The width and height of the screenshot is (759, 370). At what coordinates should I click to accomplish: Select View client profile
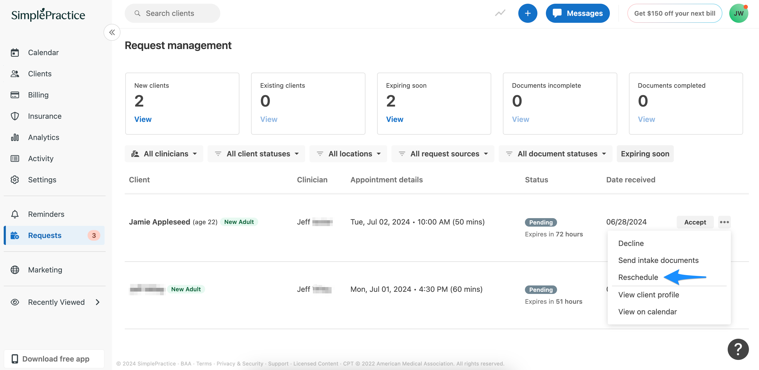[649, 295]
